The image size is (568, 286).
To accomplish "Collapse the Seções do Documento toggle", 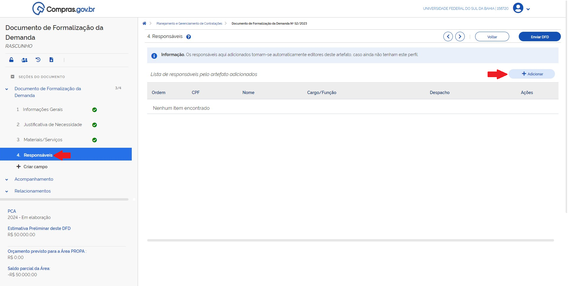I will click(12, 77).
